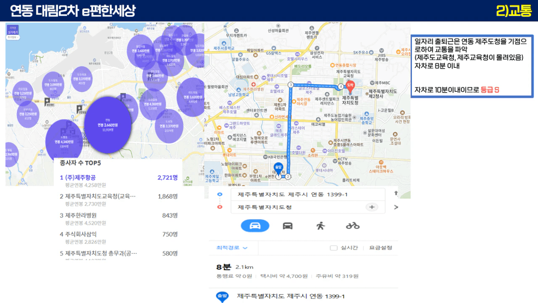
Task: Select the large 연동 연봉 3,660만원 bubble
Action: tap(108, 125)
